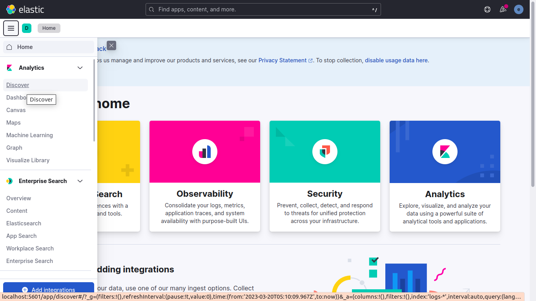Open the Observability solution card
The image size is (536, 301).
[x=205, y=176]
